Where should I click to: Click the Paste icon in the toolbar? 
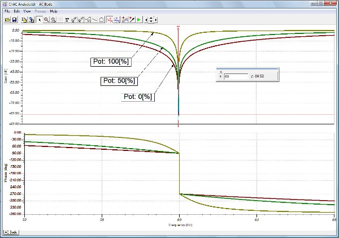(x=32, y=19)
